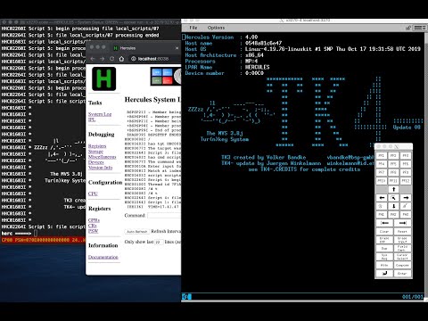Open the System Log link
This screenshot has width=428, height=321.
coord(100,114)
